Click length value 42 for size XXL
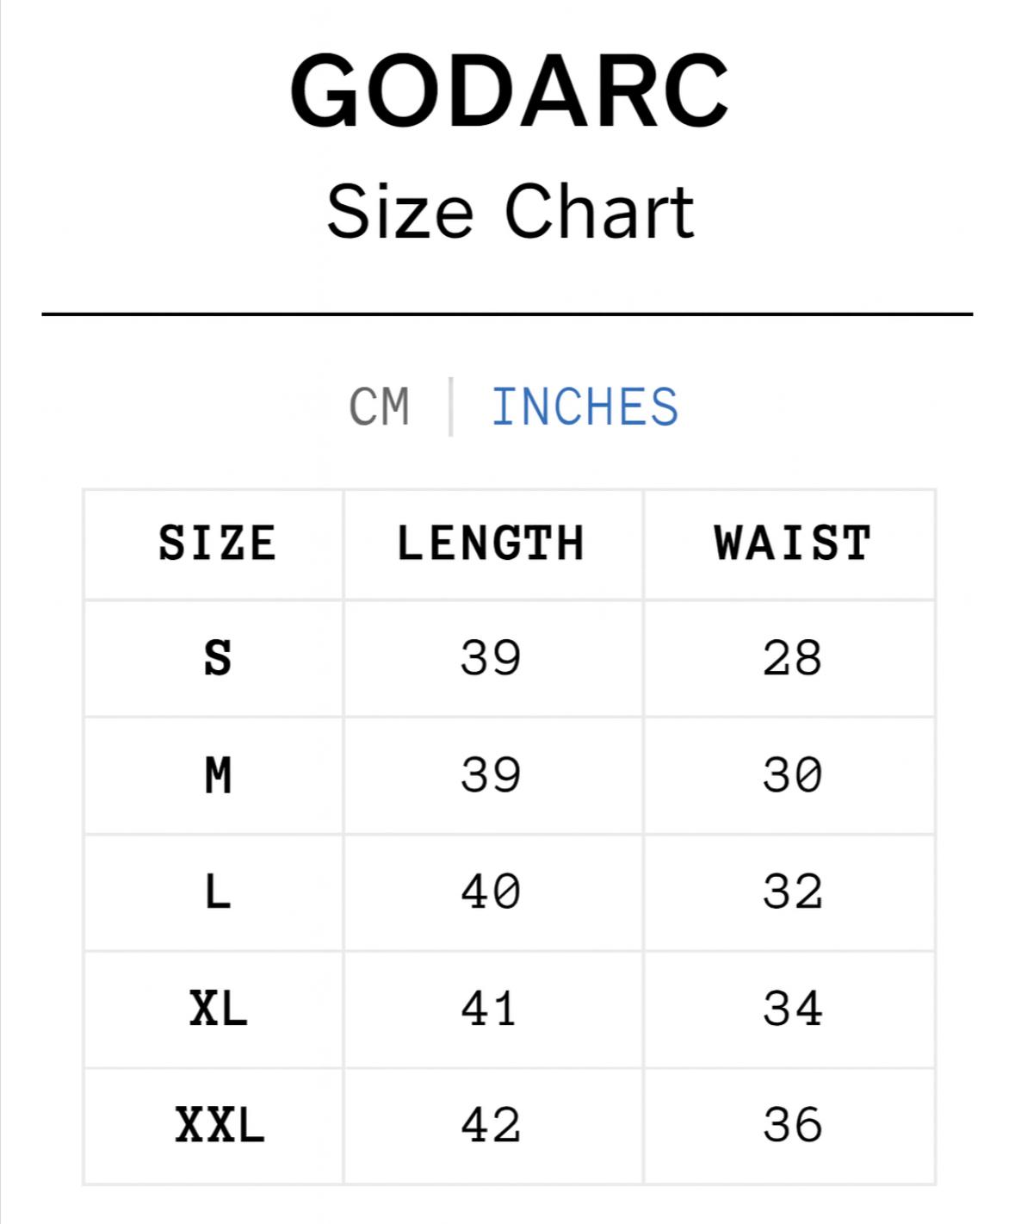The width and height of the screenshot is (1015, 1224). tap(491, 1126)
